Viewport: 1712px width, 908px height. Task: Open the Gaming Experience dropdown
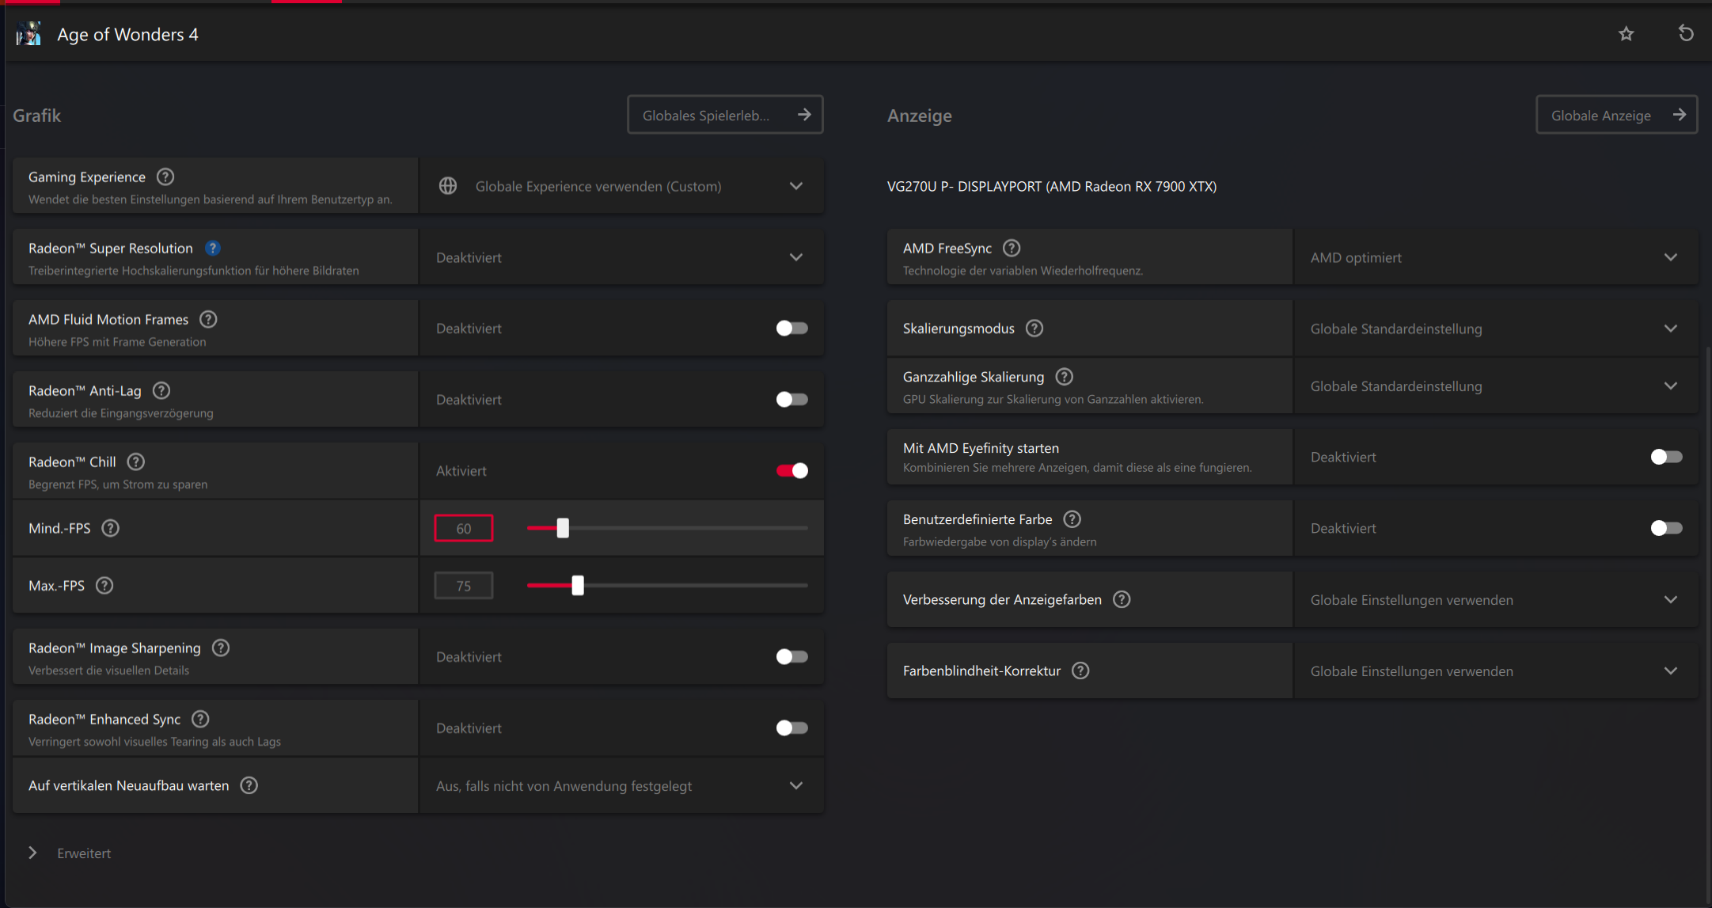[x=622, y=186]
